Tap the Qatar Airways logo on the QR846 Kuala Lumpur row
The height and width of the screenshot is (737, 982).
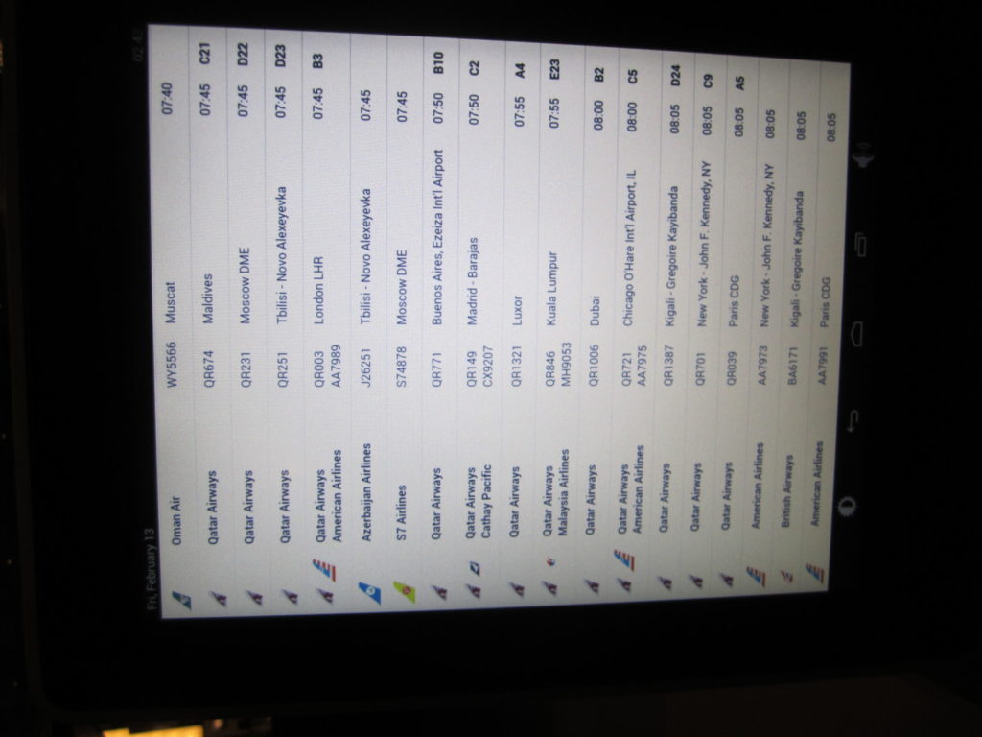[551, 588]
